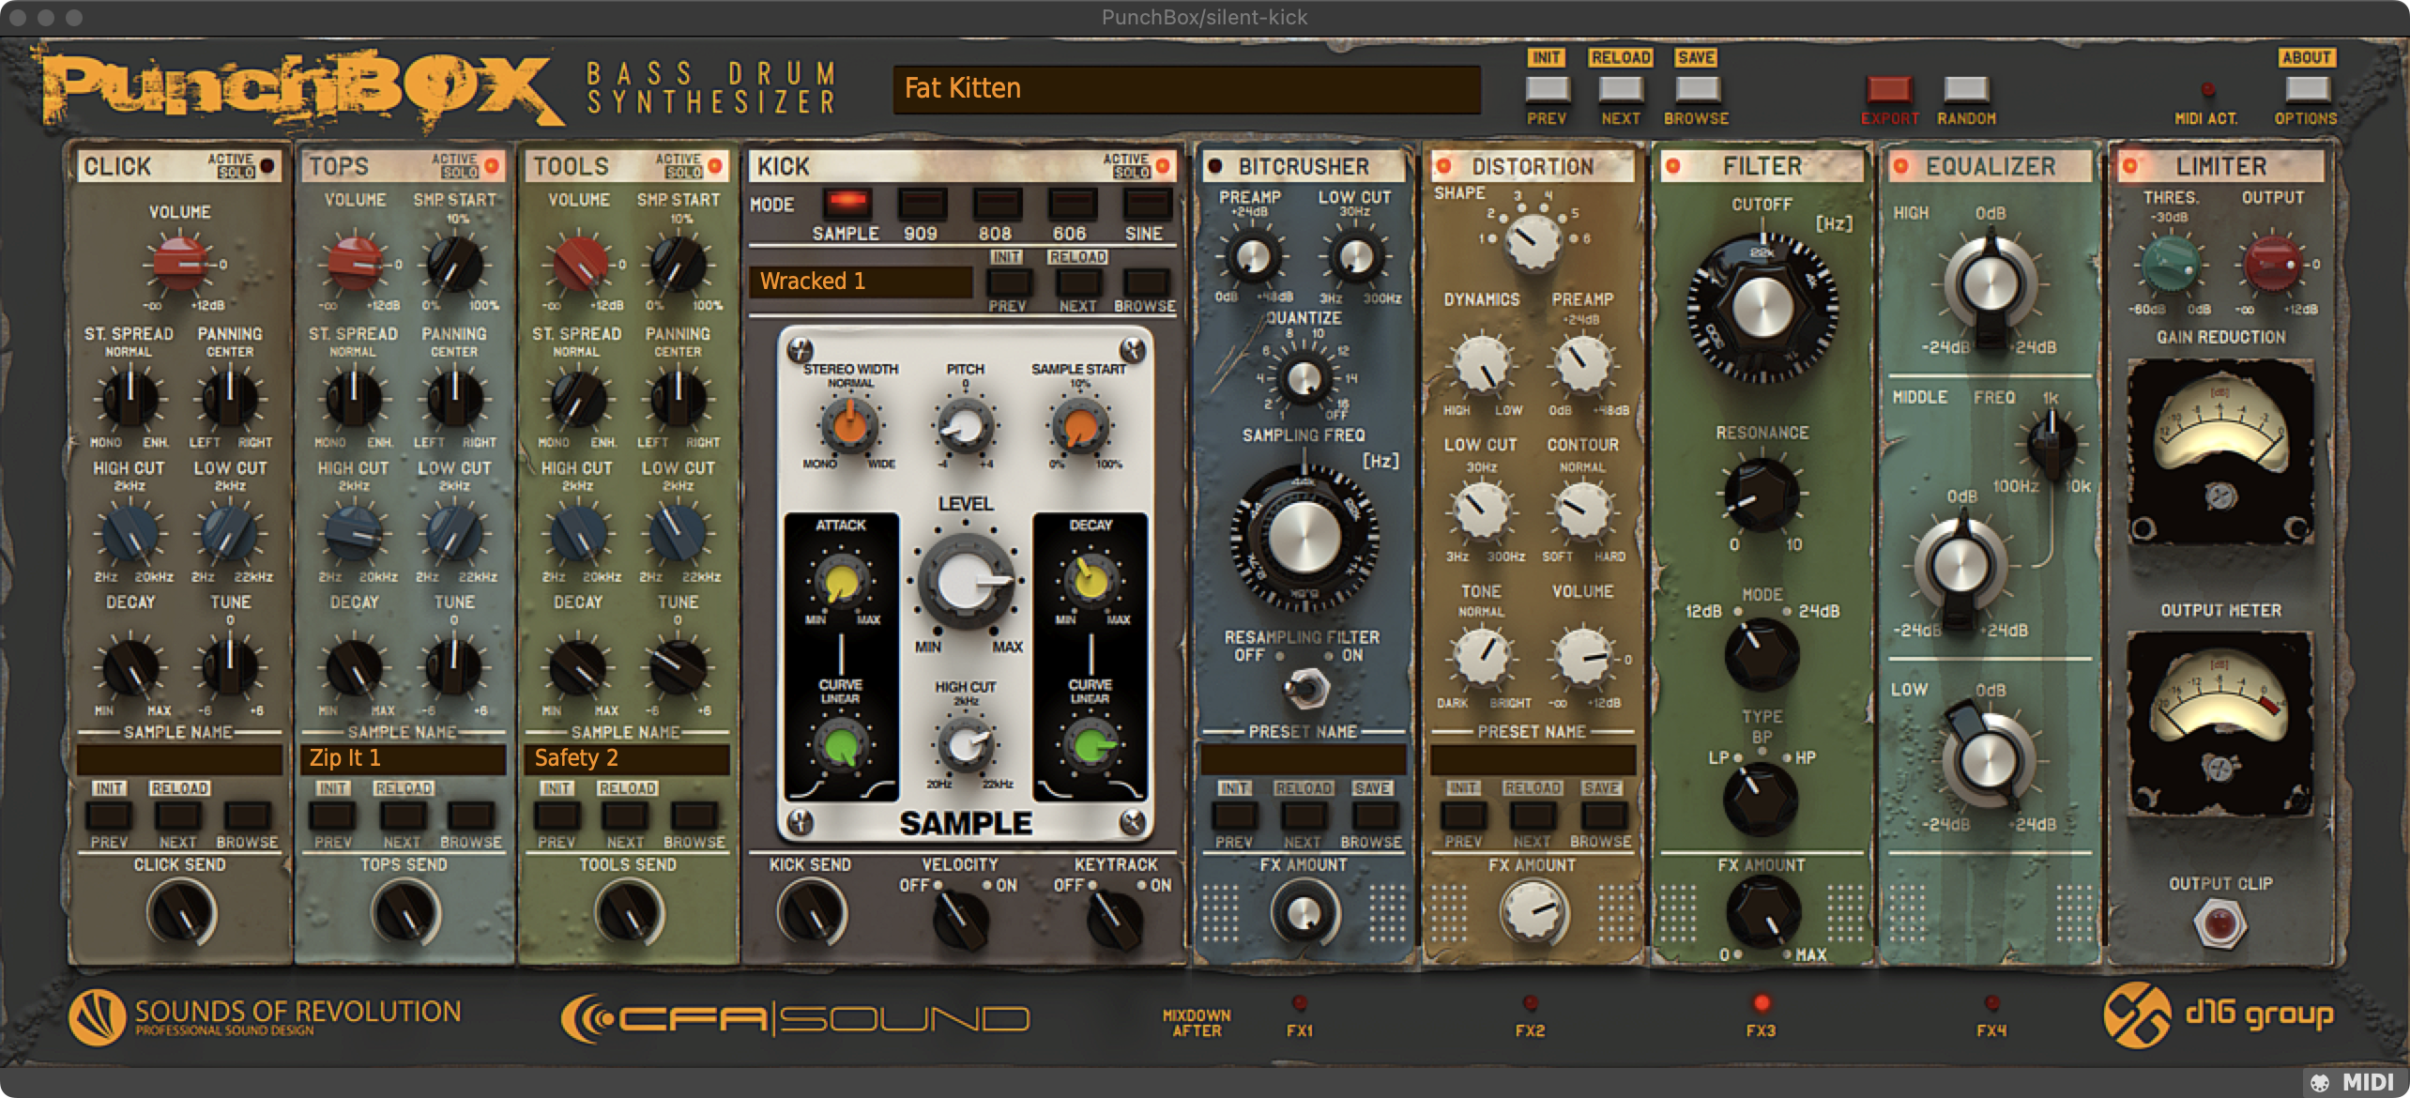Click the kick LEVEL knob
The height and width of the screenshot is (1098, 2410).
click(x=967, y=579)
